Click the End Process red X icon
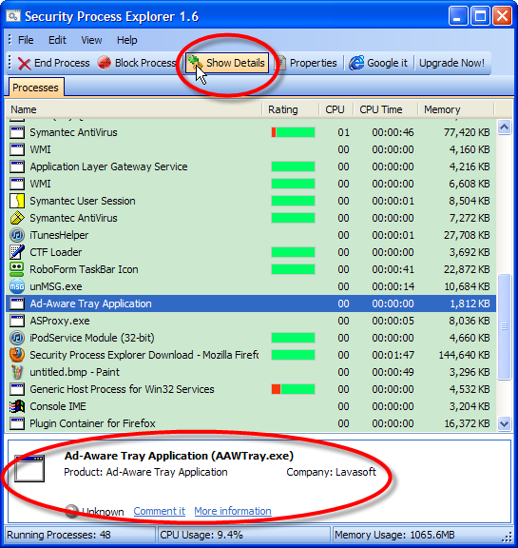Image resolution: width=518 pixels, height=548 pixels. pos(24,64)
